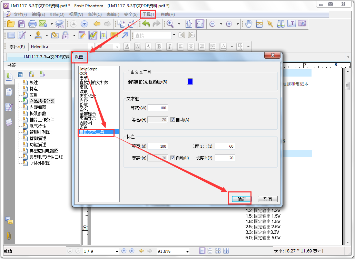Open the document tab list dropdown arrow

coord(348,57)
